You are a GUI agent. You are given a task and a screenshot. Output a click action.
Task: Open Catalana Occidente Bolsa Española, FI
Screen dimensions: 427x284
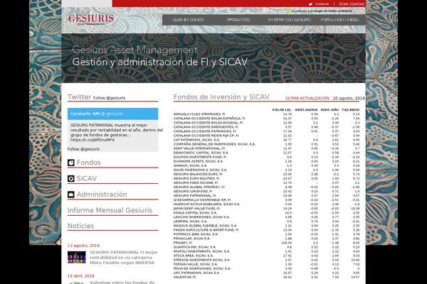(x=209, y=119)
